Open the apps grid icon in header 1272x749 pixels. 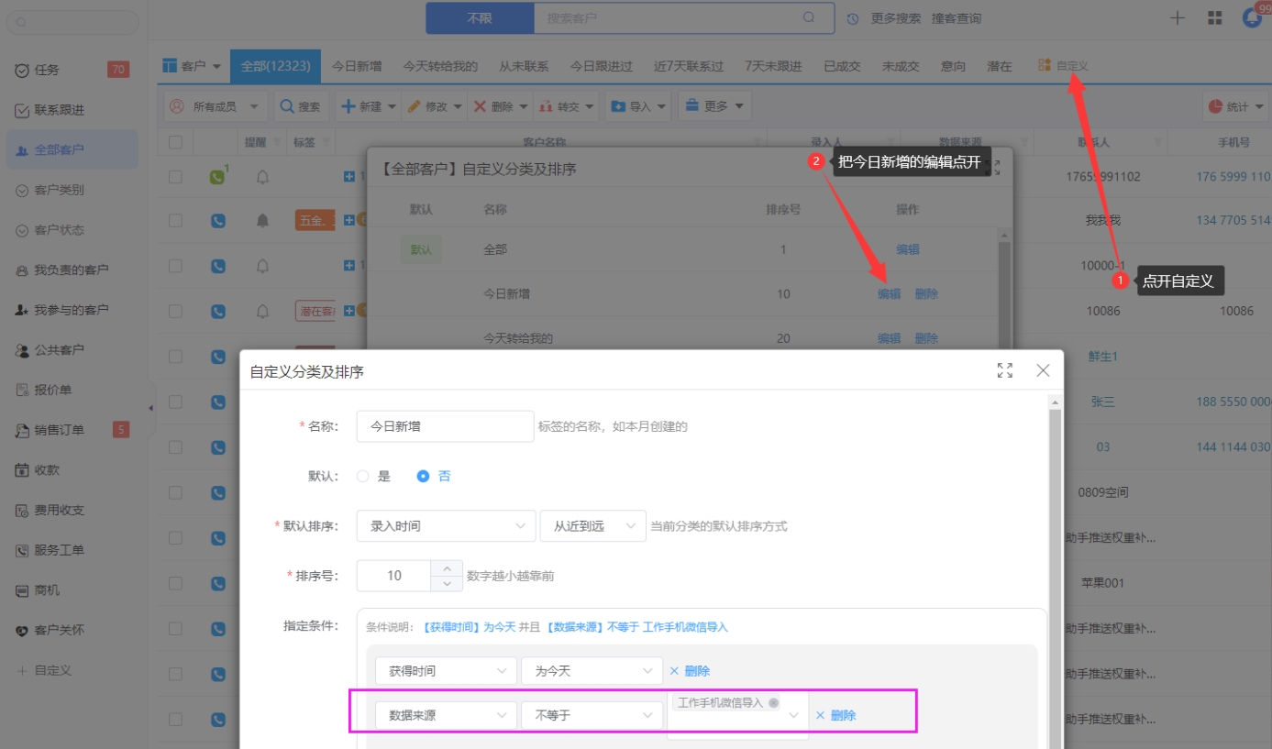(x=1215, y=18)
